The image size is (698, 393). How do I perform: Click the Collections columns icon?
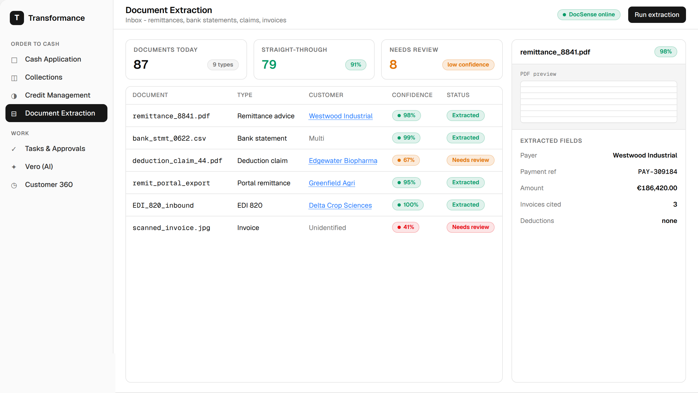coord(14,78)
